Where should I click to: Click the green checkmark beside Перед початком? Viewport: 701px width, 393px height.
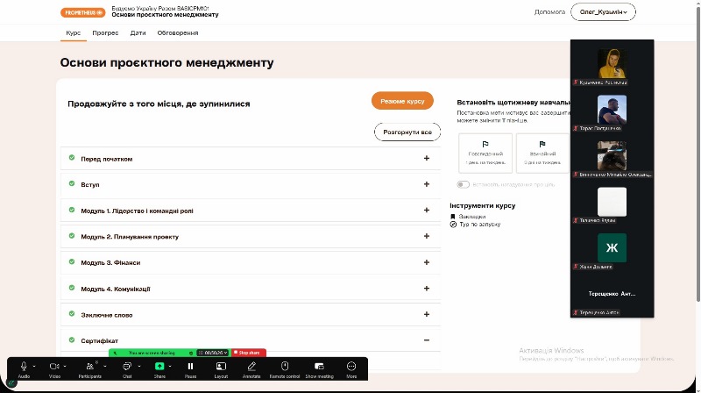pos(72,158)
